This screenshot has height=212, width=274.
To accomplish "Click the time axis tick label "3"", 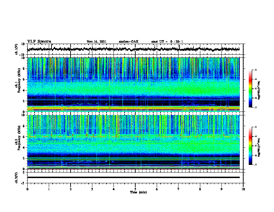I will tap(92, 189).
